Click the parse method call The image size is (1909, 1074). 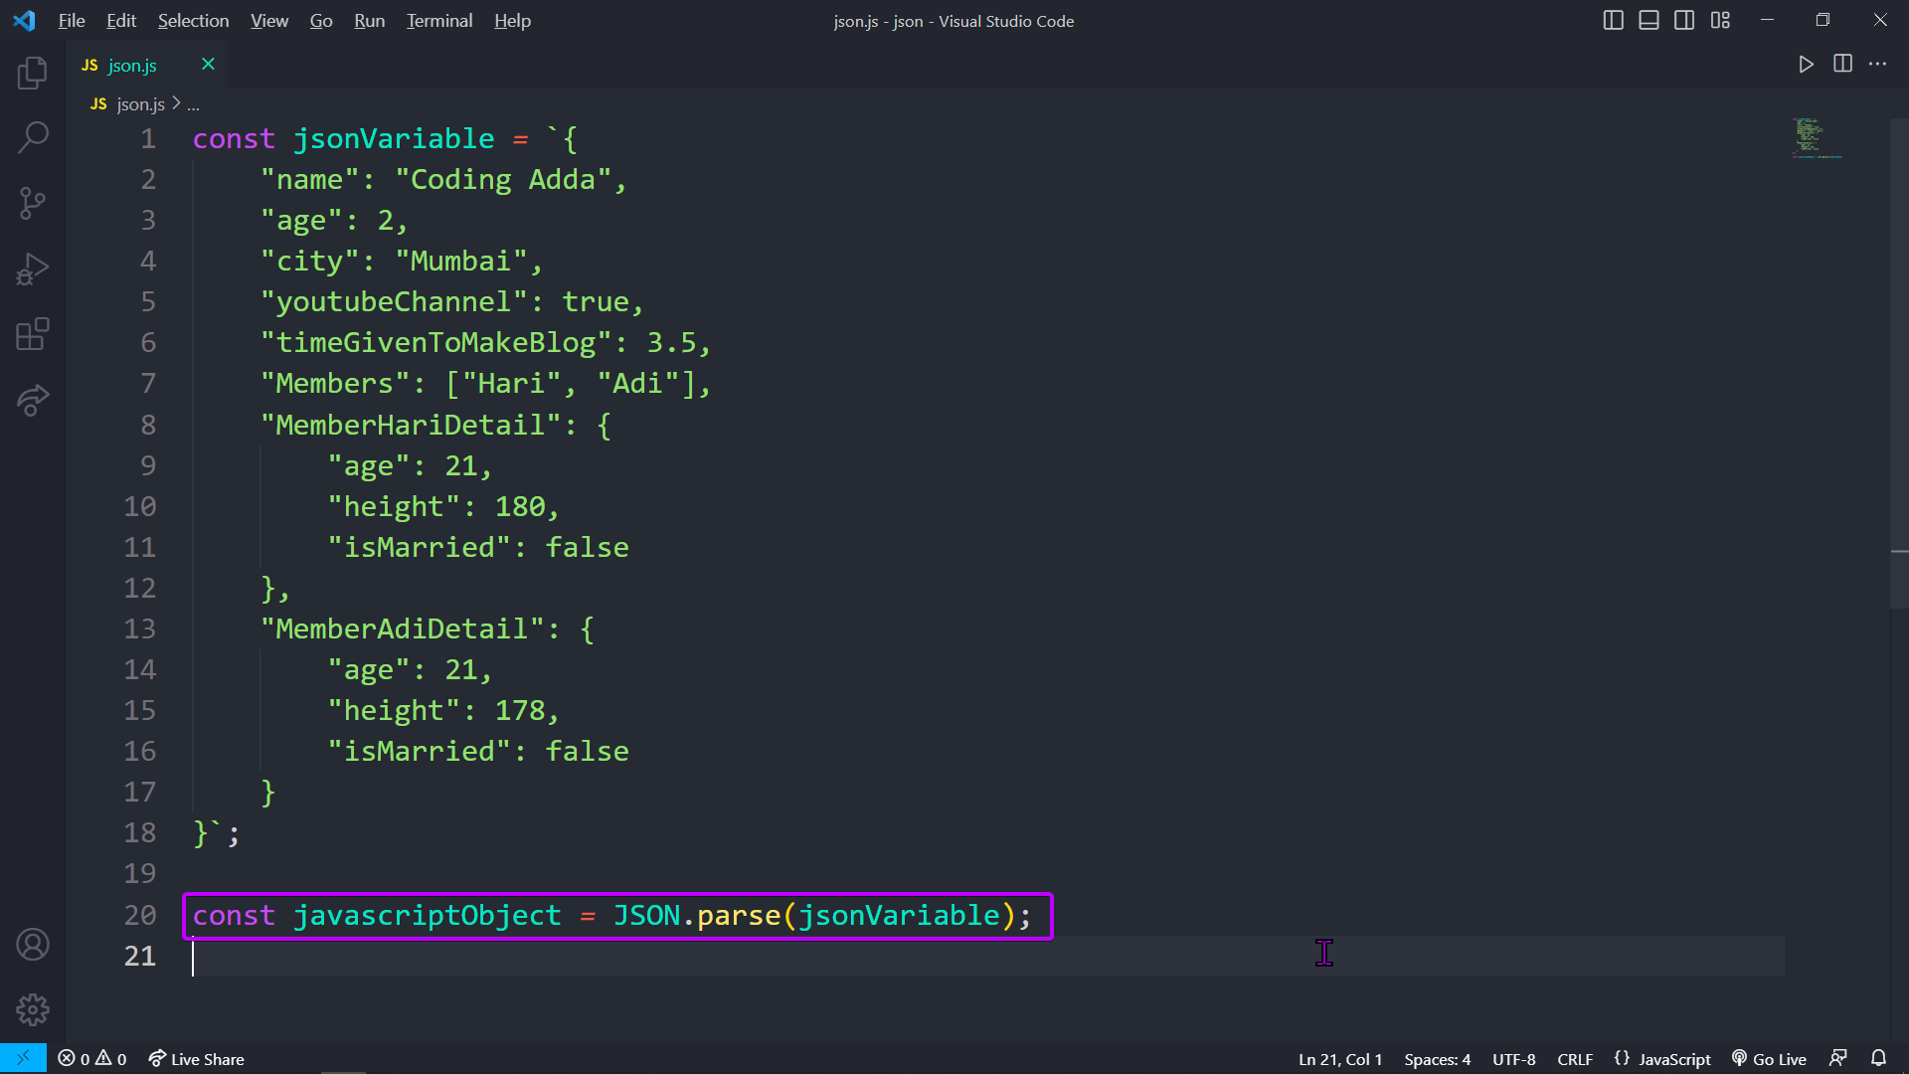point(739,915)
